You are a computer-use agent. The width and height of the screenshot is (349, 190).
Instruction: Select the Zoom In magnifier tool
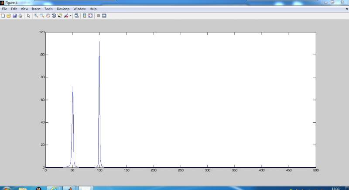click(x=36, y=16)
